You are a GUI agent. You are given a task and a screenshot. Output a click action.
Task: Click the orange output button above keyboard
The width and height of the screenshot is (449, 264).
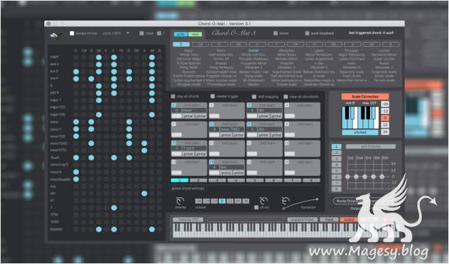pos(349,219)
